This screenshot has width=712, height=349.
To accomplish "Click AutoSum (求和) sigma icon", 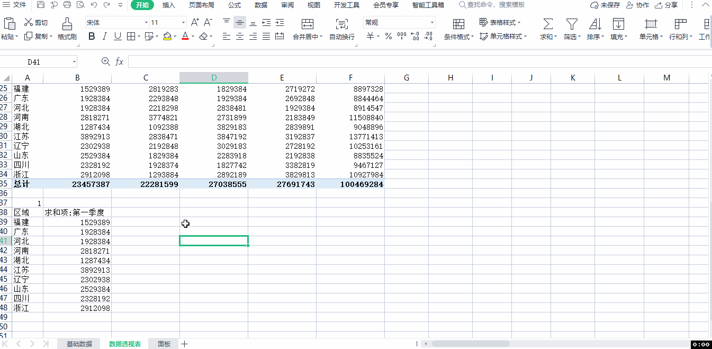I will tap(548, 24).
